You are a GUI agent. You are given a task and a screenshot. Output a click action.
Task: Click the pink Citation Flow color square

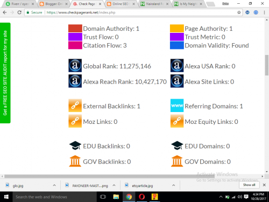coord(75,45)
